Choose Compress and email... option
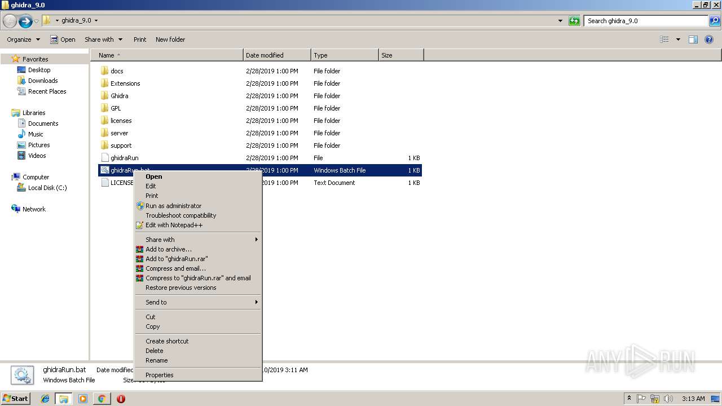The image size is (722, 406). point(176,268)
